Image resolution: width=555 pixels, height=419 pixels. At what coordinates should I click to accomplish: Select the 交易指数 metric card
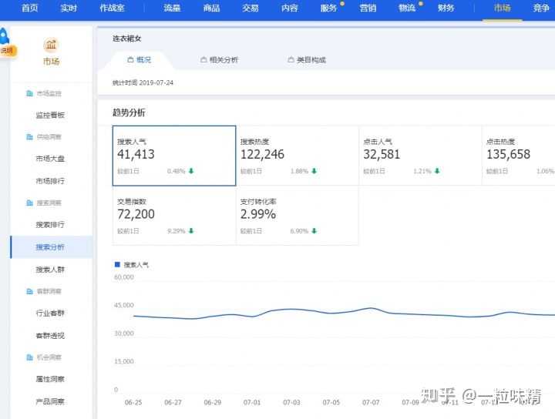coord(173,215)
